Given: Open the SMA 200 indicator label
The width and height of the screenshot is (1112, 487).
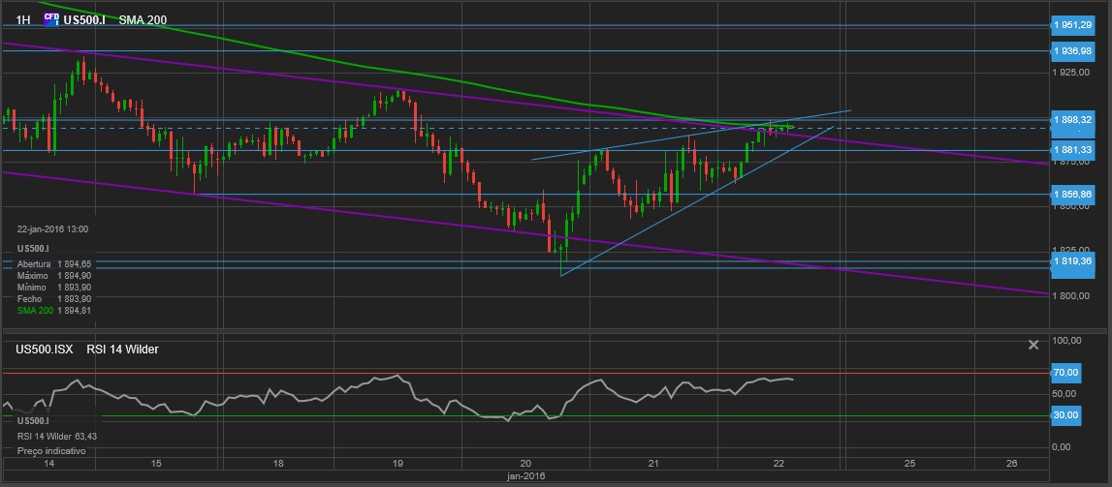Looking at the screenshot, I should 143,19.
